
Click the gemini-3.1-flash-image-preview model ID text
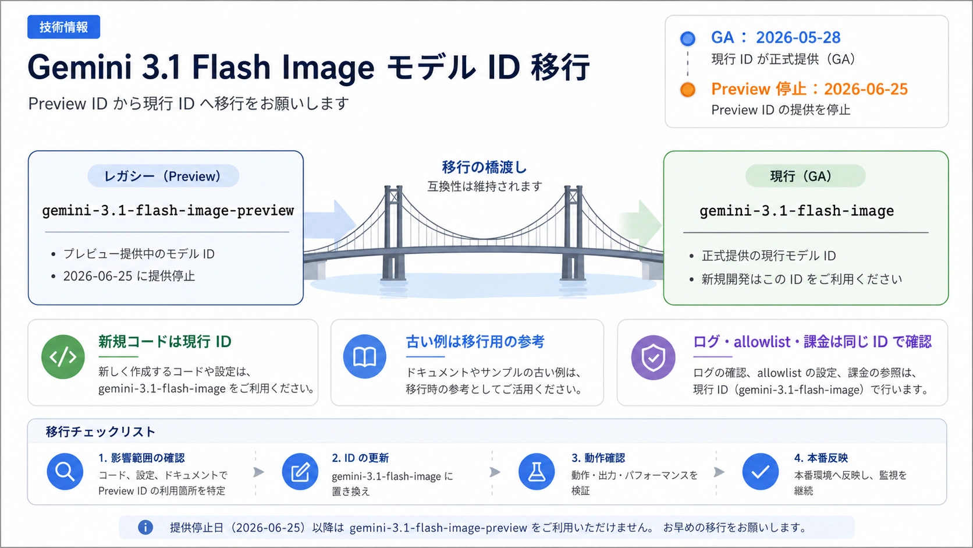[168, 210]
